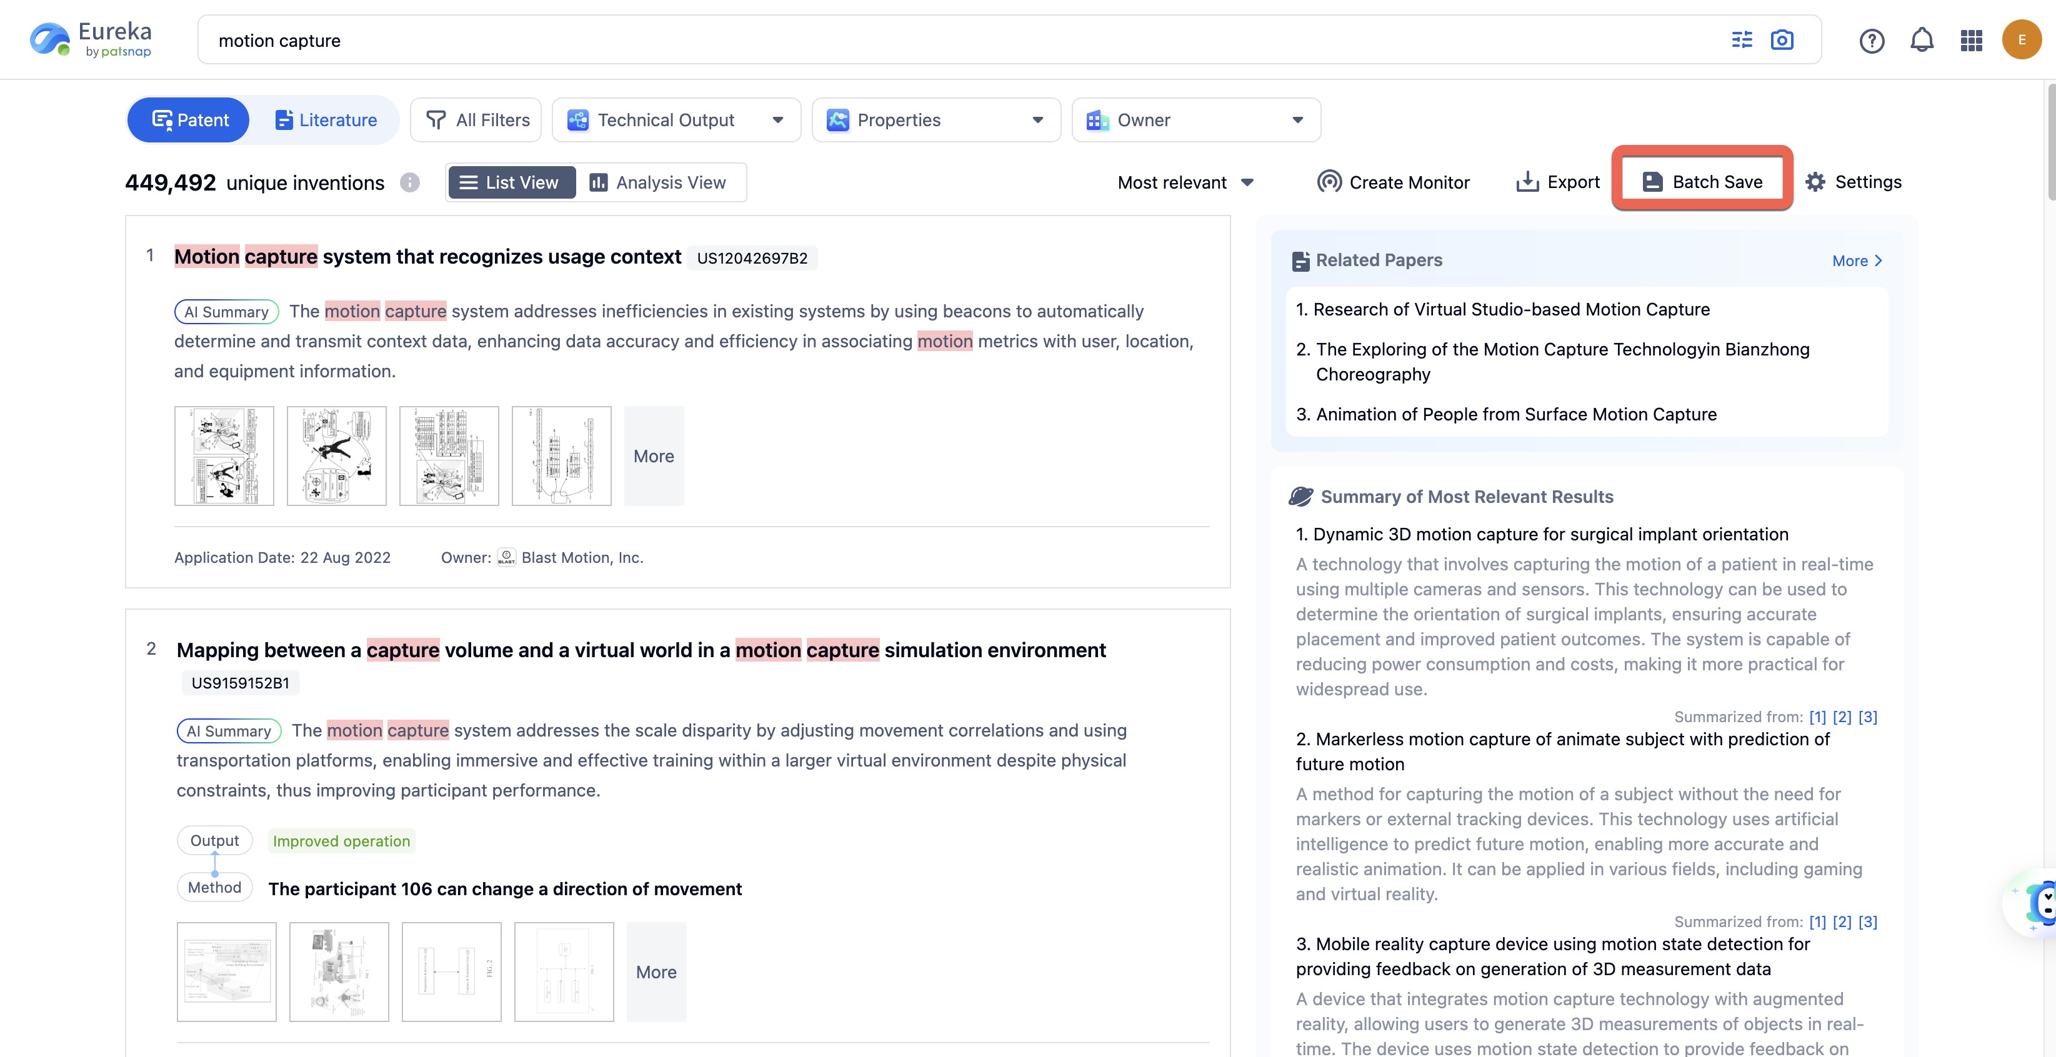Open the Most relevant sort dropdown
Screen dimensions: 2056x1057
1185,182
